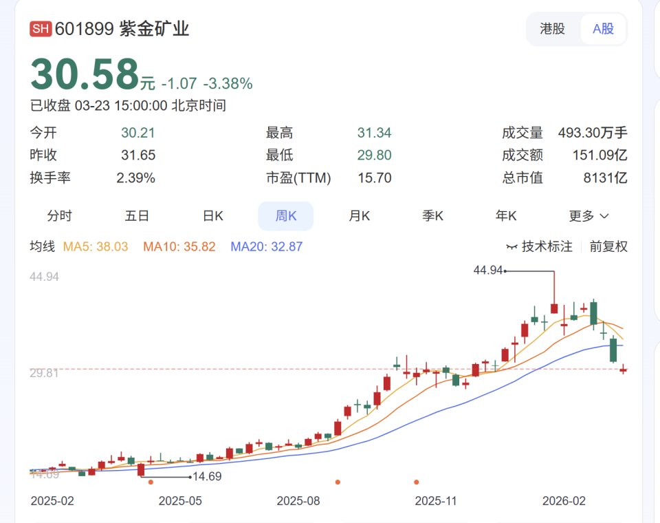The width and height of the screenshot is (660, 523).
Task: Open the 前复权 adjustment option
Action: point(608,246)
